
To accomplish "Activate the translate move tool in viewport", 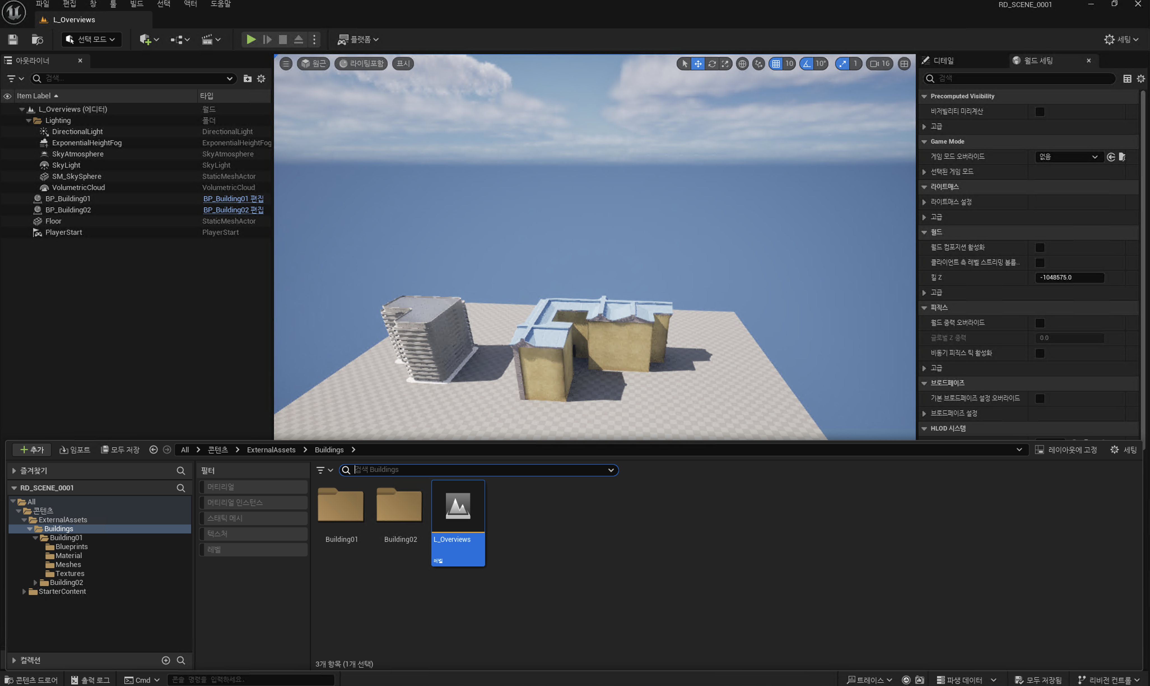I will 698,63.
